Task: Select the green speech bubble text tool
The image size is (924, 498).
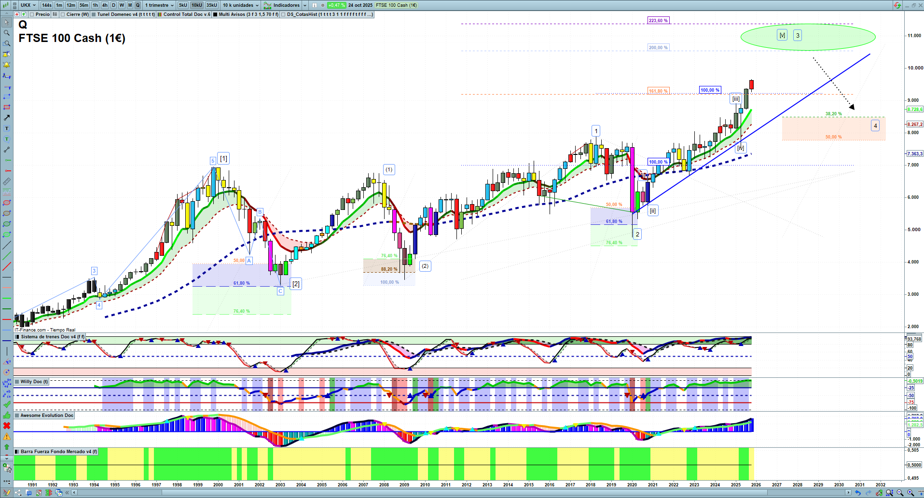Action: (7, 139)
